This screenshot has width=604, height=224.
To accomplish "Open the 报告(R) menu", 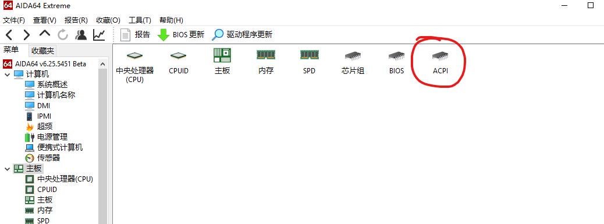I will pos(76,20).
